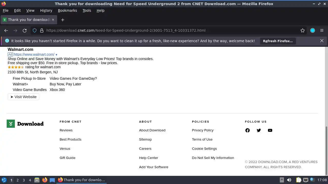Reload the current page
Image resolution: width=328 pixels, height=184 pixels.
coord(25,30)
